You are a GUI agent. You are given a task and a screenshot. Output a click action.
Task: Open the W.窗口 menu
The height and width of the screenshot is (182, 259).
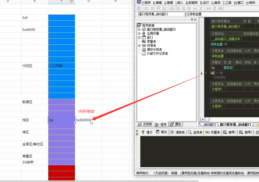(x=239, y=3)
